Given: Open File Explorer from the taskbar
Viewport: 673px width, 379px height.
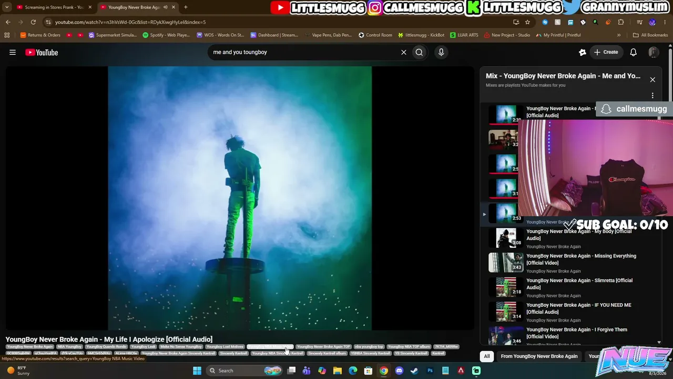Looking at the screenshot, I should pos(338,371).
